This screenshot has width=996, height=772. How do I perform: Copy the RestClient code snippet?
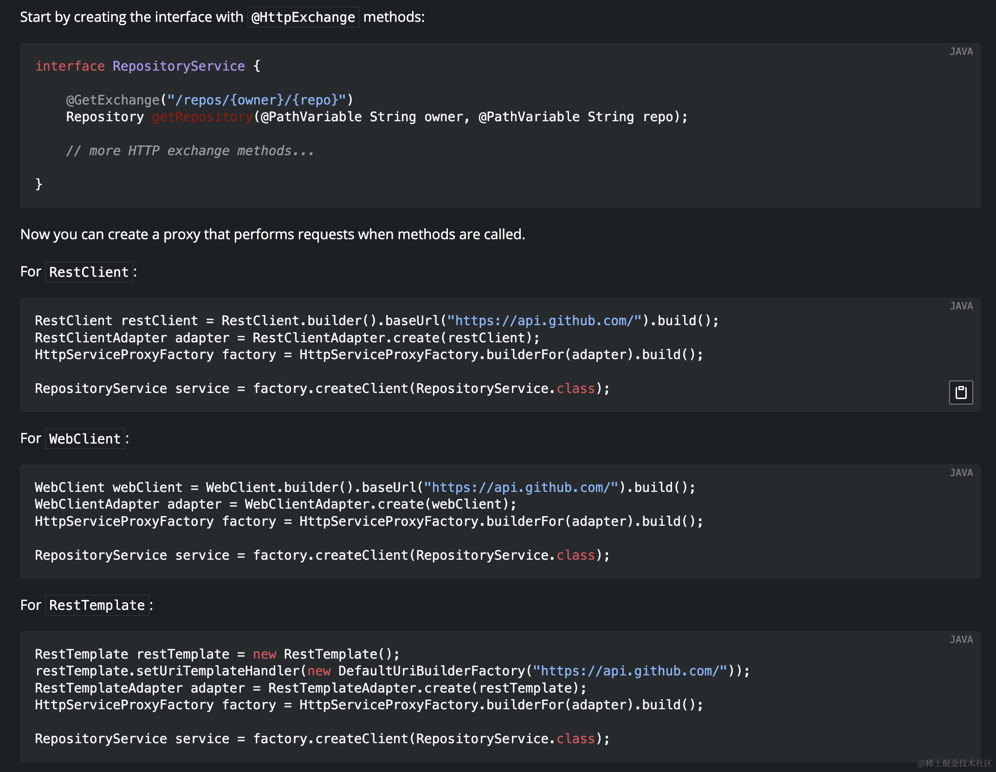[961, 393]
